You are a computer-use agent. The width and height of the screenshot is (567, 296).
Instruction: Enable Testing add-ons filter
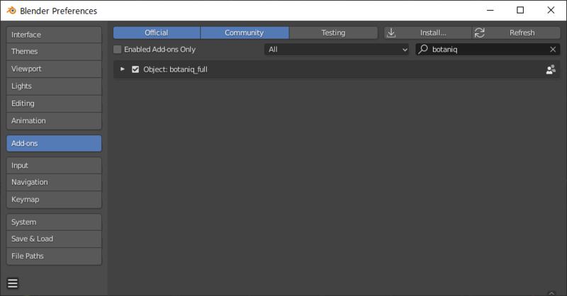pos(333,33)
